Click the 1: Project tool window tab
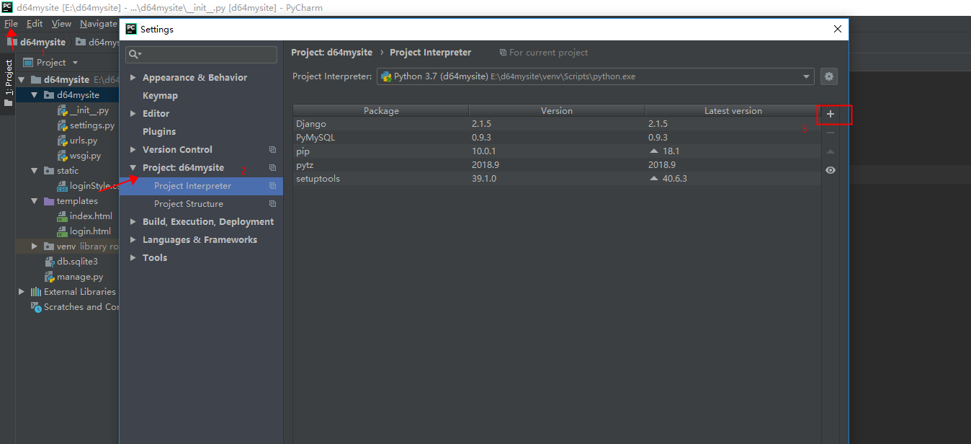Viewport: 971px width, 444px height. click(x=8, y=83)
